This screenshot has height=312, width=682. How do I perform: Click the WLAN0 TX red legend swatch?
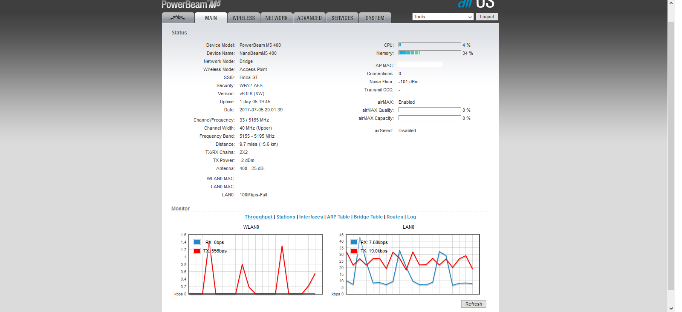[x=197, y=251]
